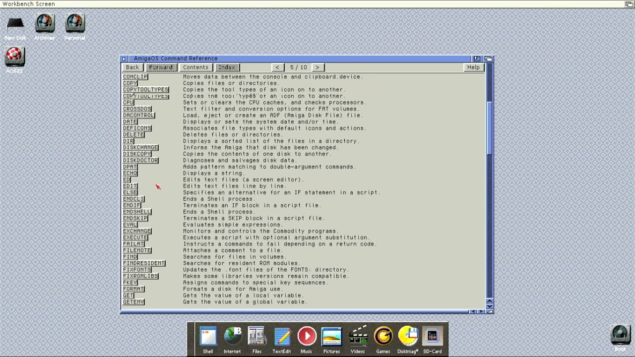This screenshot has height=357, width=635.
Task: Click the Back button
Action: click(x=132, y=67)
